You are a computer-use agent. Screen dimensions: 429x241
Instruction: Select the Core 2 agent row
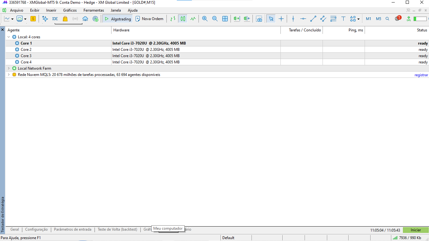217,50
